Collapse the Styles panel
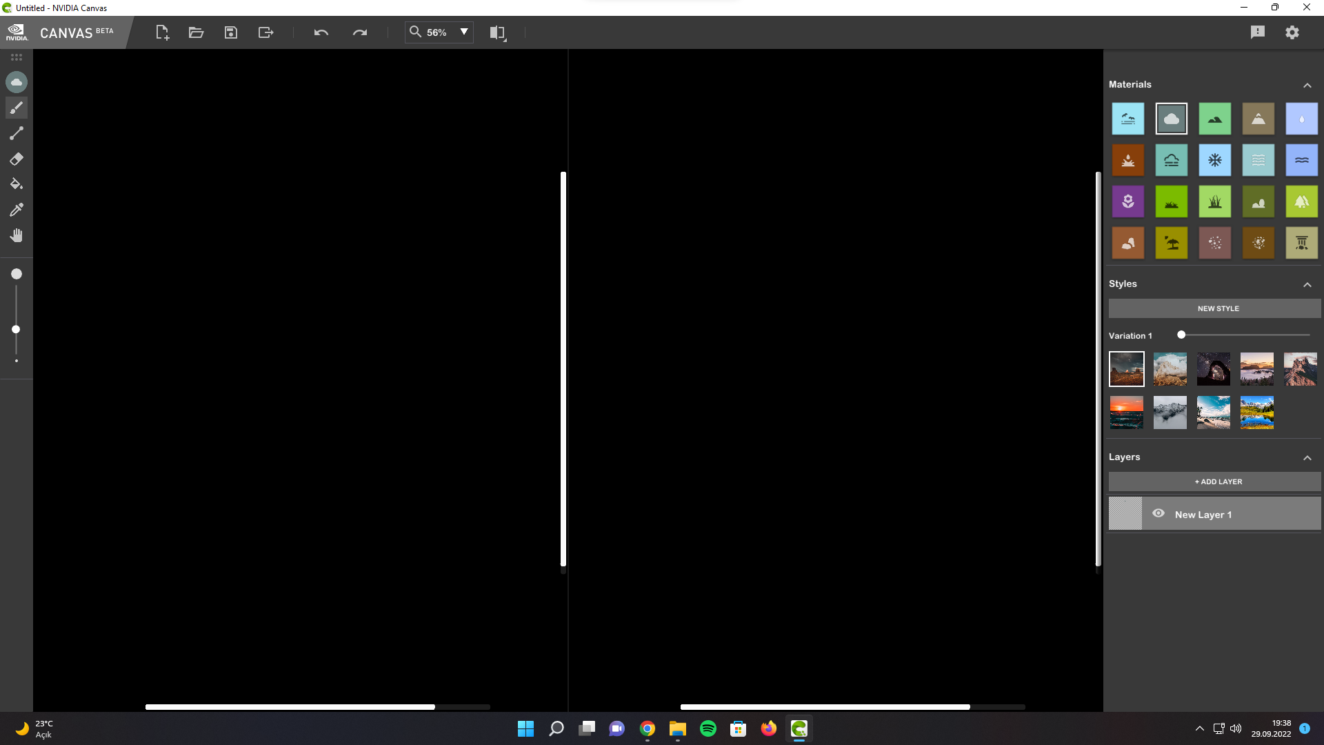This screenshot has width=1324, height=745. pyautogui.click(x=1307, y=284)
